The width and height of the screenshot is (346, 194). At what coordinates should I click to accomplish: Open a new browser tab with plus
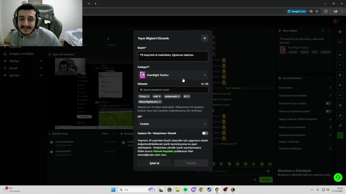pyautogui.click(x=95, y=4)
